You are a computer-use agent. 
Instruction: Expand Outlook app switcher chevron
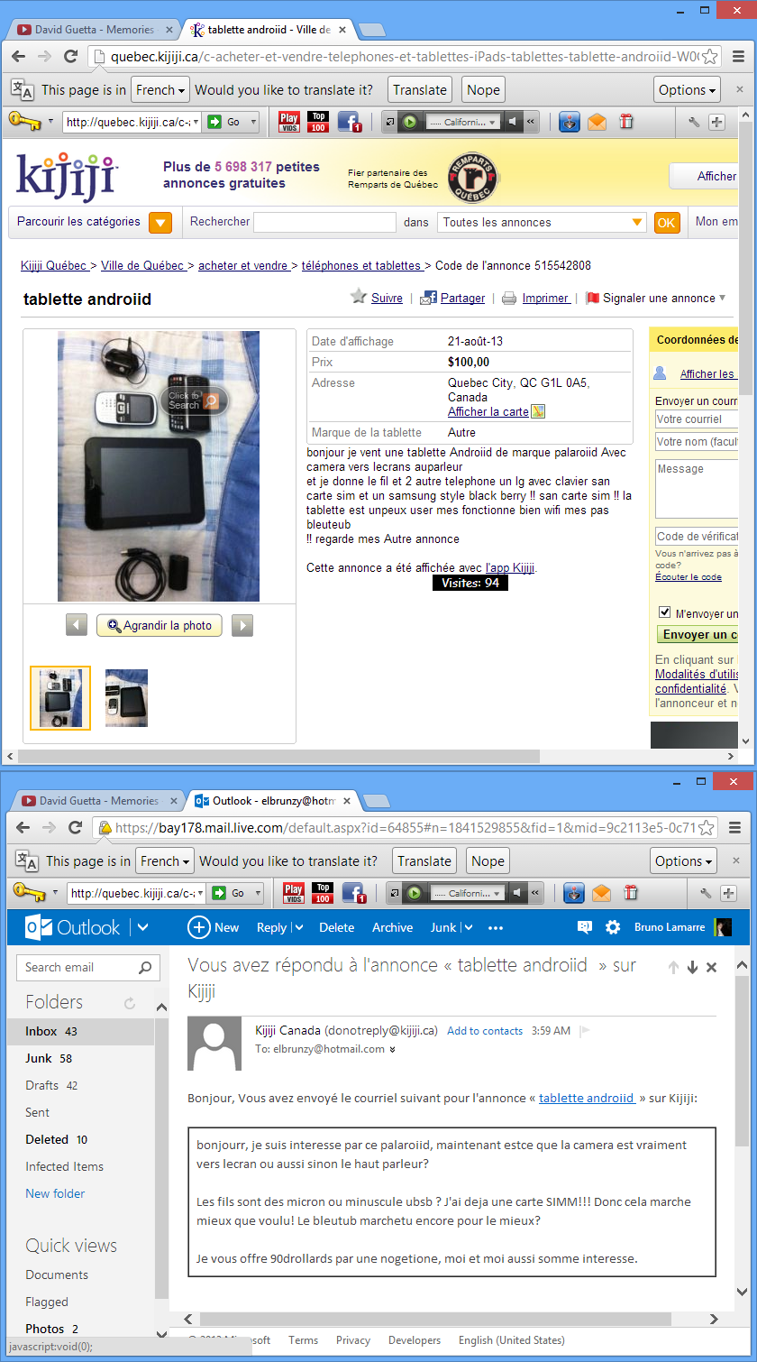[142, 927]
